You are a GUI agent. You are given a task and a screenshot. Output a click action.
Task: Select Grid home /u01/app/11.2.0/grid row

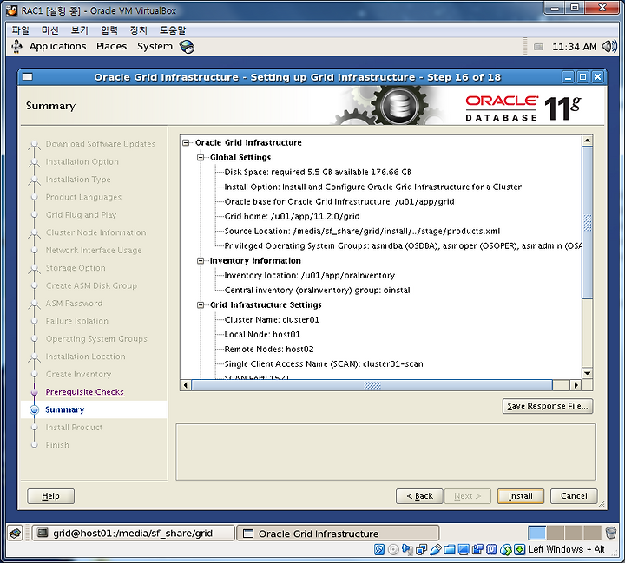(293, 216)
